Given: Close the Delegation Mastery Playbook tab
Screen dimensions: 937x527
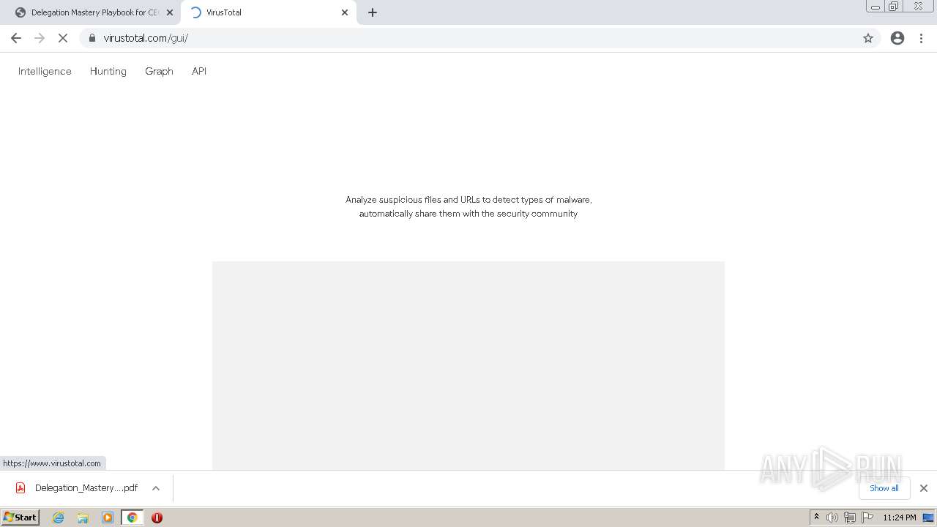Looking at the screenshot, I should pos(170,12).
